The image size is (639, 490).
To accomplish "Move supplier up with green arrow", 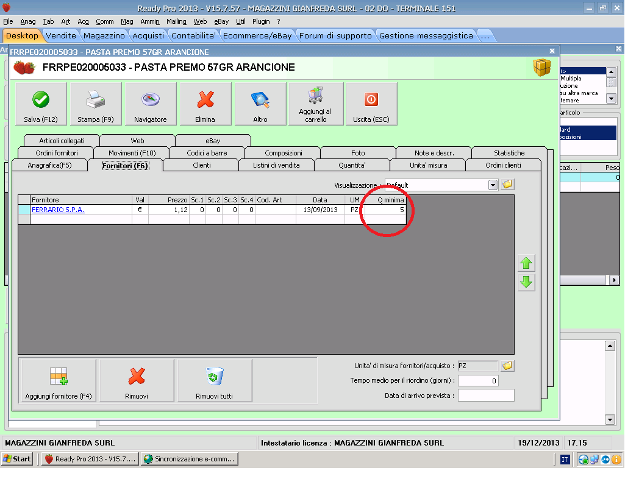I will [526, 263].
